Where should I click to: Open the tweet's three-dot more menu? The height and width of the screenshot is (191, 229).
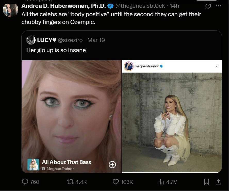(218, 6)
